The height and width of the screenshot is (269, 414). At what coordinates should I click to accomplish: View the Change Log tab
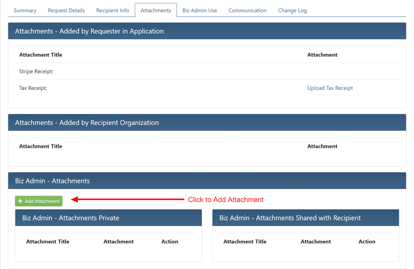point(292,11)
